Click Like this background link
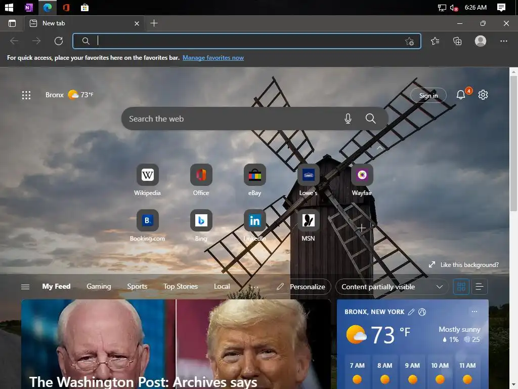518x389 pixels. pos(464,264)
